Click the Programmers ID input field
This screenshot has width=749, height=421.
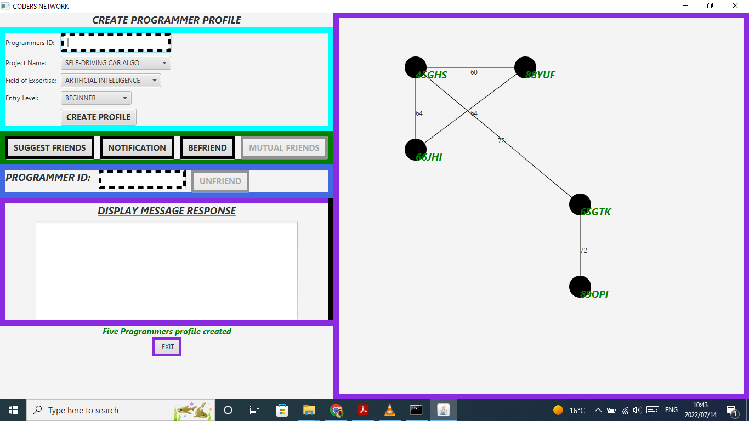(x=116, y=42)
